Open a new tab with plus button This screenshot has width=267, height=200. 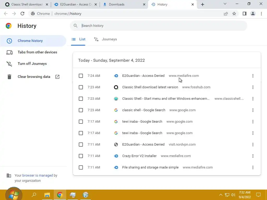point(202,4)
